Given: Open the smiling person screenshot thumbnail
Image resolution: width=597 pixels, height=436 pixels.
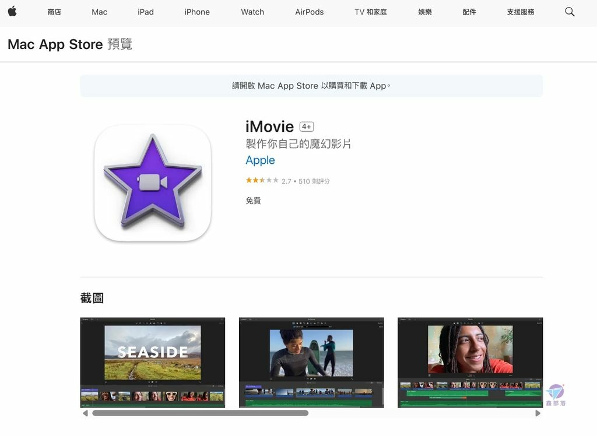Looking at the screenshot, I should (470, 363).
